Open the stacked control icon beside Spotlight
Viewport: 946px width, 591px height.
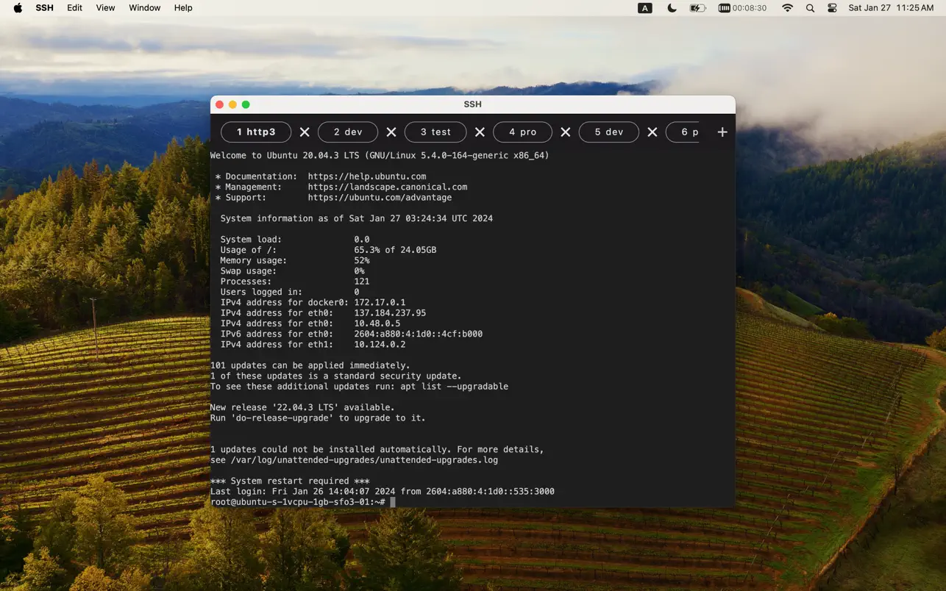tap(831, 8)
